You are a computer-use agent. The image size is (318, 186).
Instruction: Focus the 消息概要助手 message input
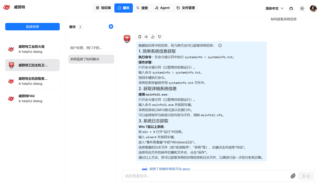click(x=206, y=176)
